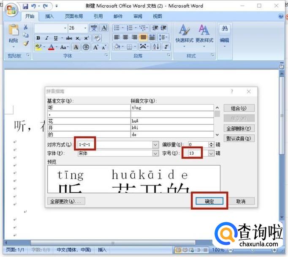Click the Office button logo
This screenshot has height=257, width=288.
pos(11,9)
